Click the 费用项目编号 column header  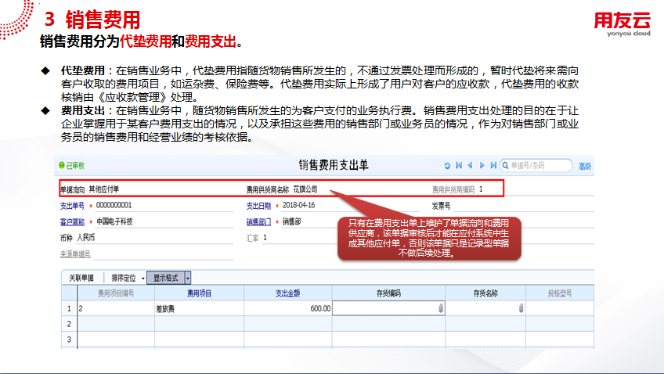(x=116, y=293)
